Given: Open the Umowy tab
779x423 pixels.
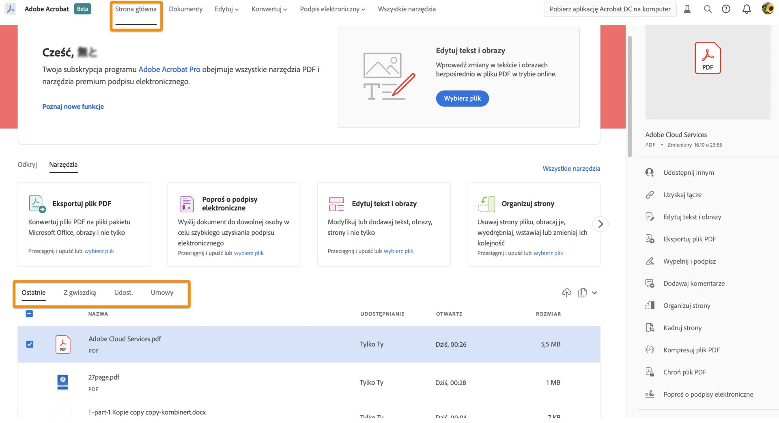Looking at the screenshot, I should point(162,292).
